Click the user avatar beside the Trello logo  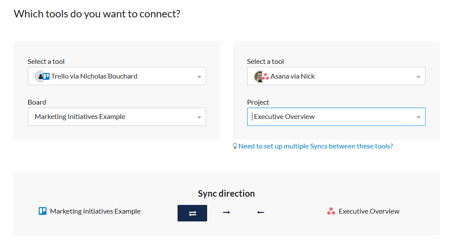[x=39, y=76]
